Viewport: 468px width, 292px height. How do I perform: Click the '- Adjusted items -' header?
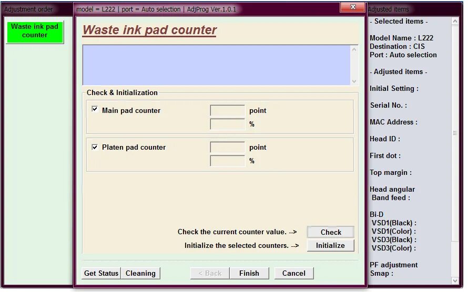[x=399, y=72]
